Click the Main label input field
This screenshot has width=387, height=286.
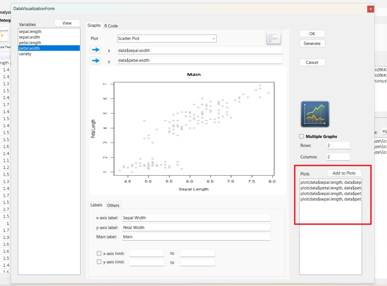196,237
